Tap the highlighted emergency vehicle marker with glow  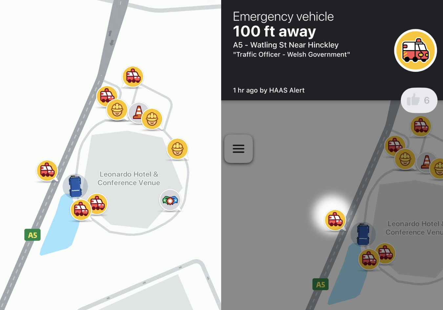(x=335, y=220)
